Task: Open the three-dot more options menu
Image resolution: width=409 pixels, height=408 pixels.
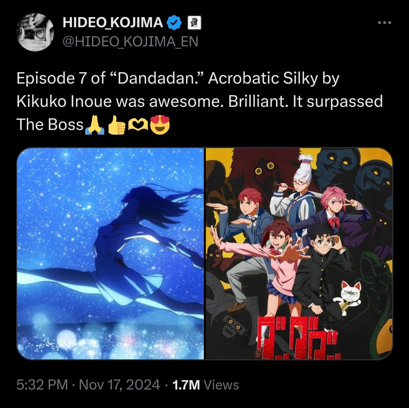Action: click(x=384, y=23)
